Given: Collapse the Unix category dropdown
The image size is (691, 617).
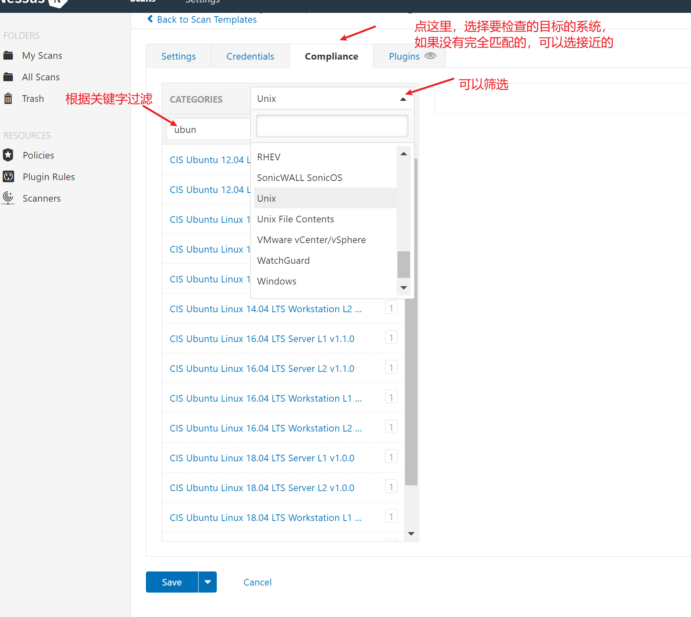Looking at the screenshot, I should coord(403,99).
